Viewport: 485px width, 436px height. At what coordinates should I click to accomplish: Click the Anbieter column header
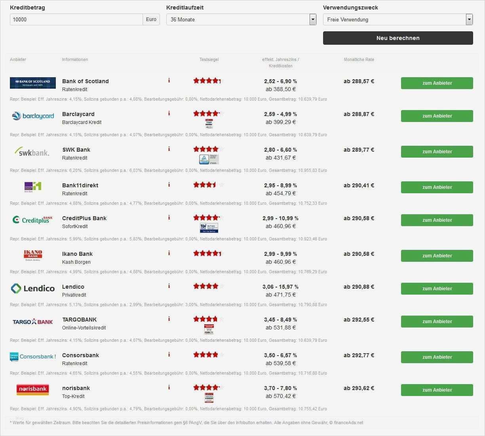(18, 59)
